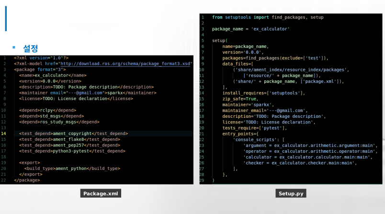
Task: Click the ament_index/resource_index/packages path line
Action: pos(291,70)
